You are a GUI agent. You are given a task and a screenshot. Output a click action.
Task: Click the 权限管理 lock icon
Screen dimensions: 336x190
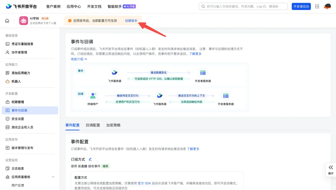[x=7, y=102]
